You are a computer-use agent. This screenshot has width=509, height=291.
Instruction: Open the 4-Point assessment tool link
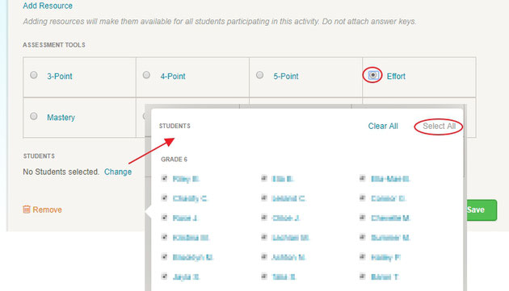pyautogui.click(x=173, y=76)
